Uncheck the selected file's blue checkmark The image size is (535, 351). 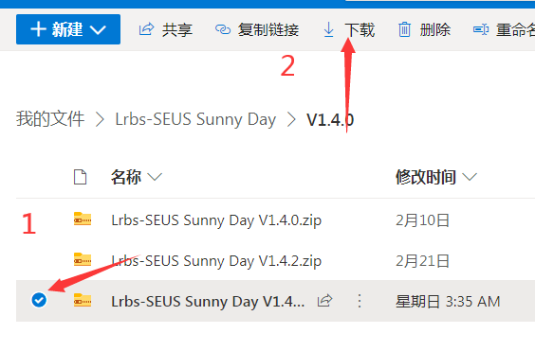click(x=39, y=300)
